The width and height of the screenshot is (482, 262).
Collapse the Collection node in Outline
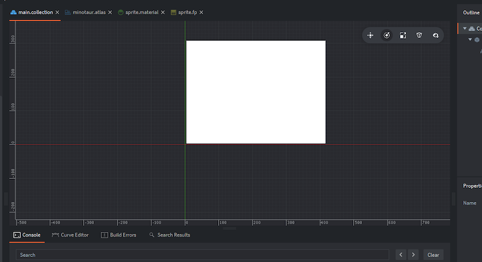(465, 28)
